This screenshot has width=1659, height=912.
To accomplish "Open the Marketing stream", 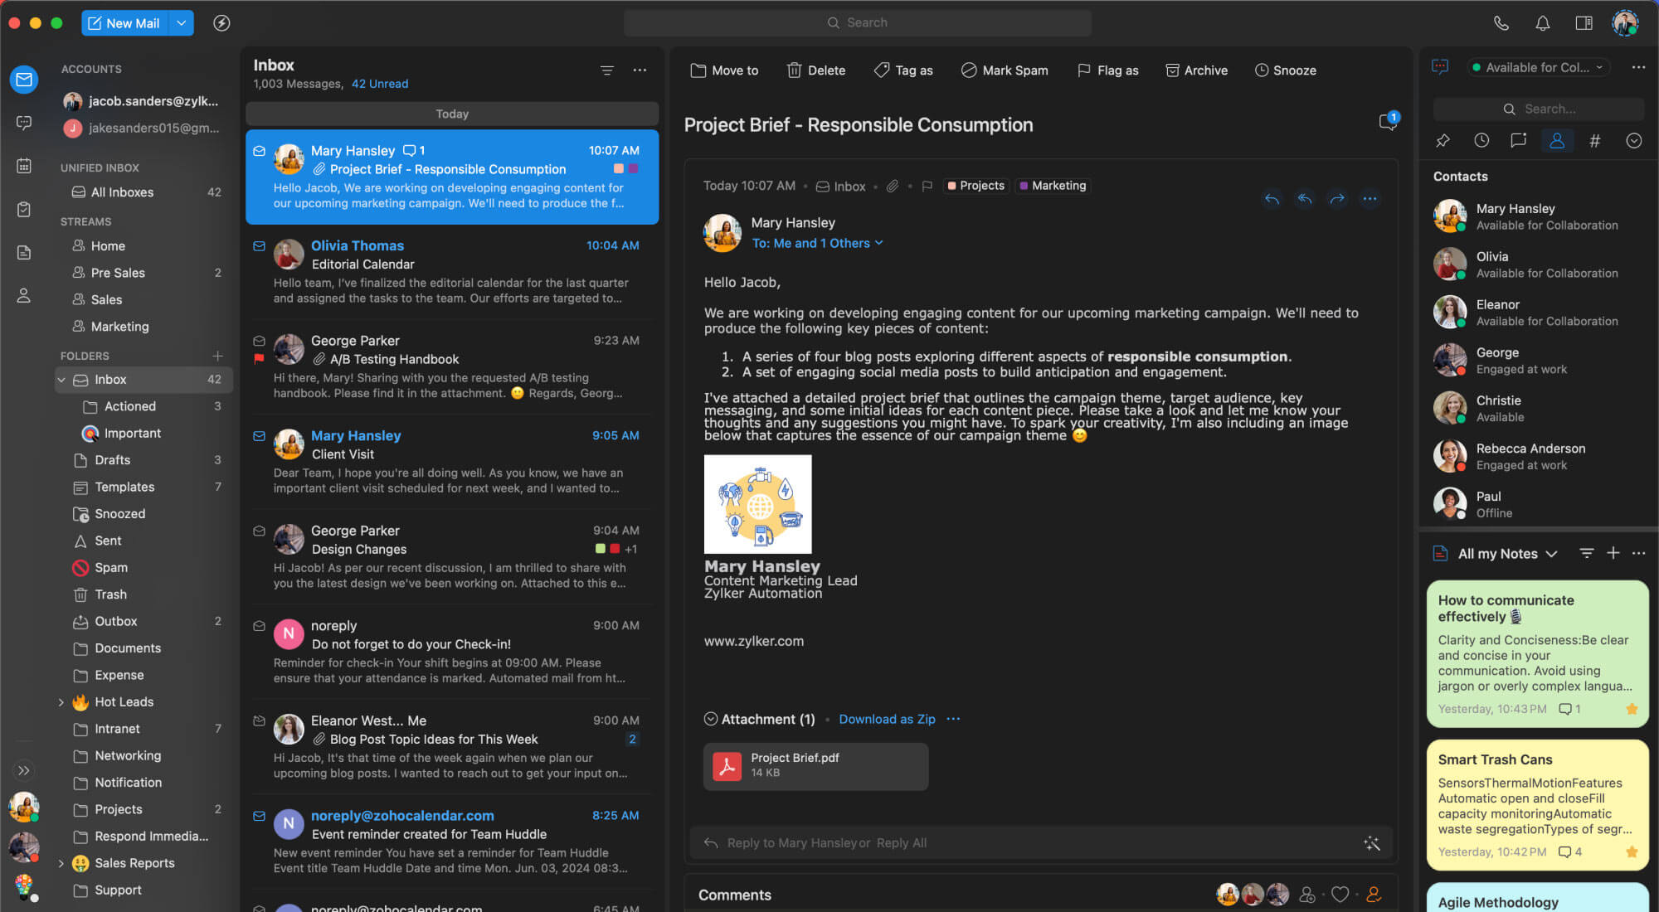I will 119,327.
